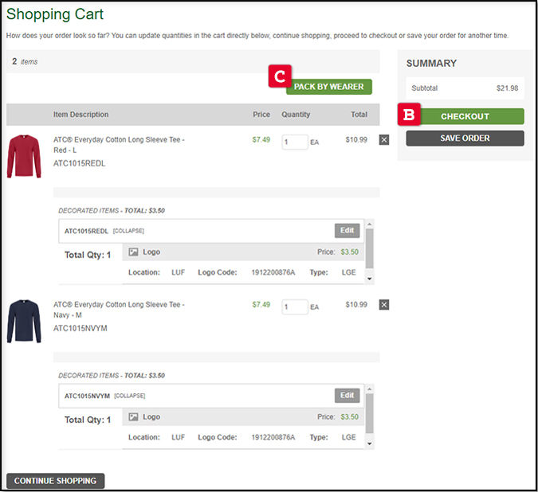The image size is (538, 492).
Task: Go back via Continue Shopping
Action: pos(55,481)
